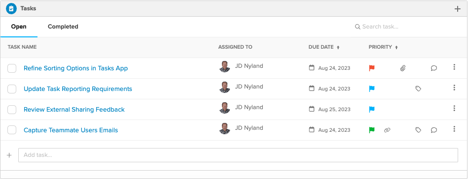Click the tag icon on Update Task Reporting row
The height and width of the screenshot is (179, 468).
pyautogui.click(x=418, y=89)
